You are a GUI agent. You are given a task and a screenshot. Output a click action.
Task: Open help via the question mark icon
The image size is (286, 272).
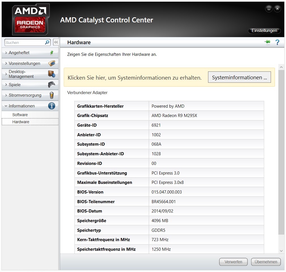pos(277,42)
